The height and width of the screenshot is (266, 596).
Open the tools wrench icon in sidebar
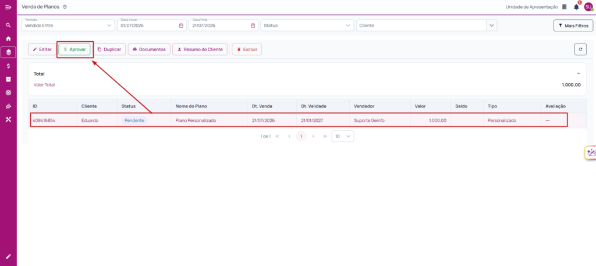[x=8, y=120]
